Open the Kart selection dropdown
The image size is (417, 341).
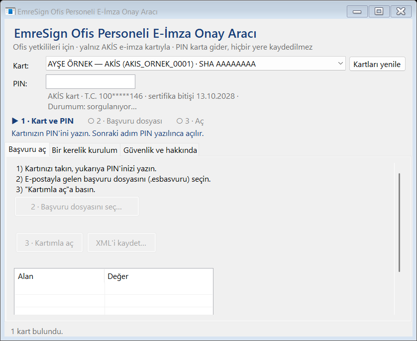196,64
